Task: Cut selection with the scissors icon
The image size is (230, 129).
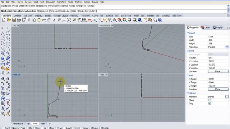Action: (x=29, y=20)
